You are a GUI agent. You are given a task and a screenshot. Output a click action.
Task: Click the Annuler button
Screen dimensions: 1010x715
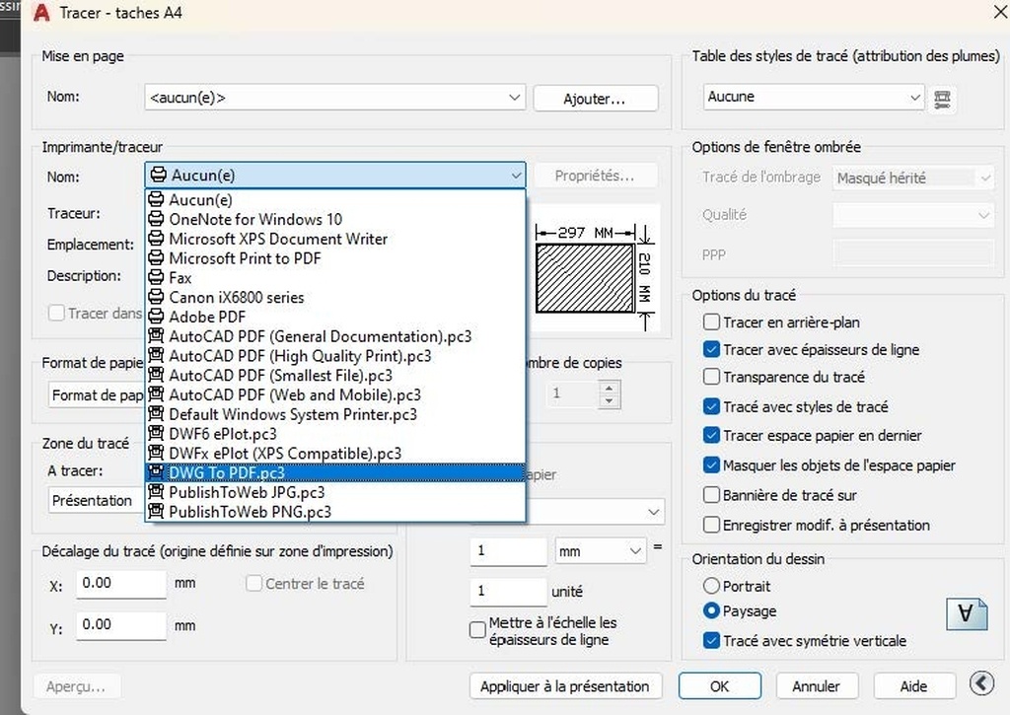[x=816, y=686]
